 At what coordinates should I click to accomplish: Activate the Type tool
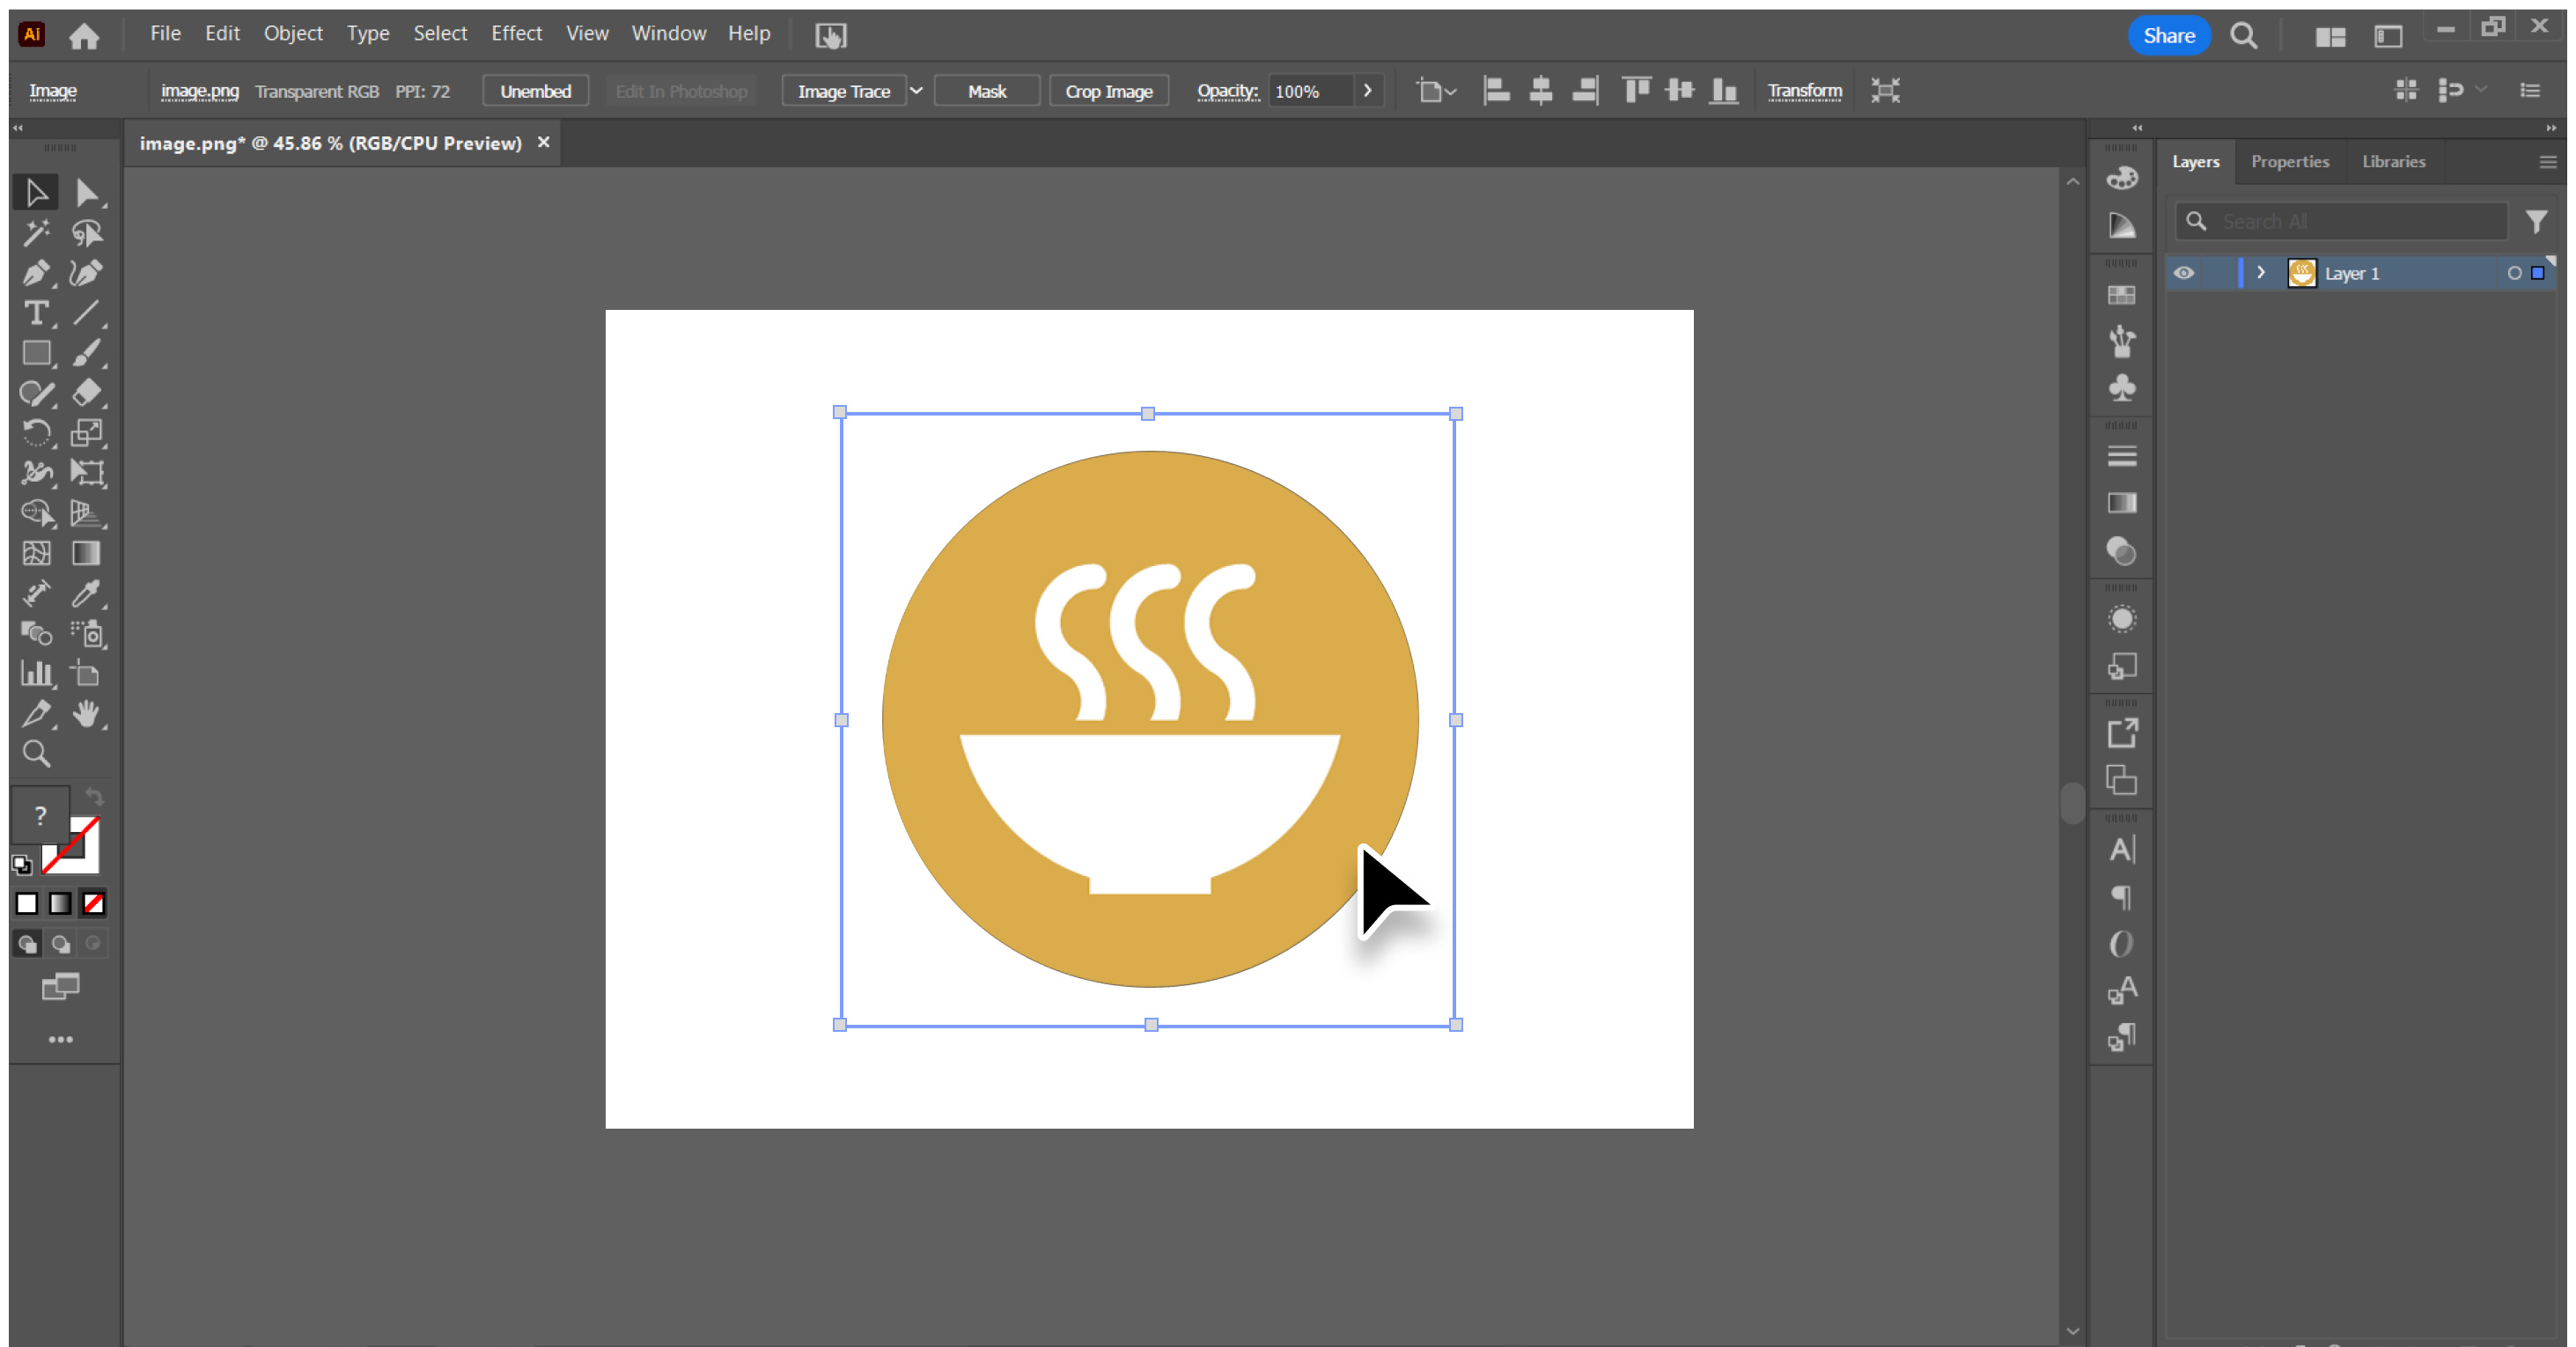point(37,313)
